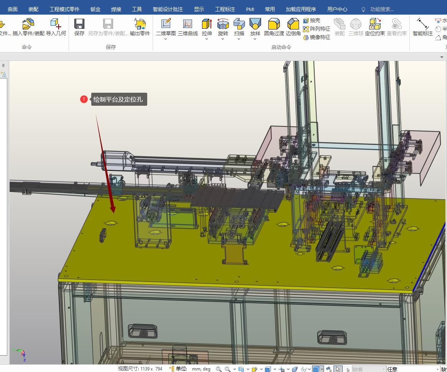This screenshot has height=372, width=447.
Task: Activate the 智能标注 smart dimension tool
Action: [422, 25]
